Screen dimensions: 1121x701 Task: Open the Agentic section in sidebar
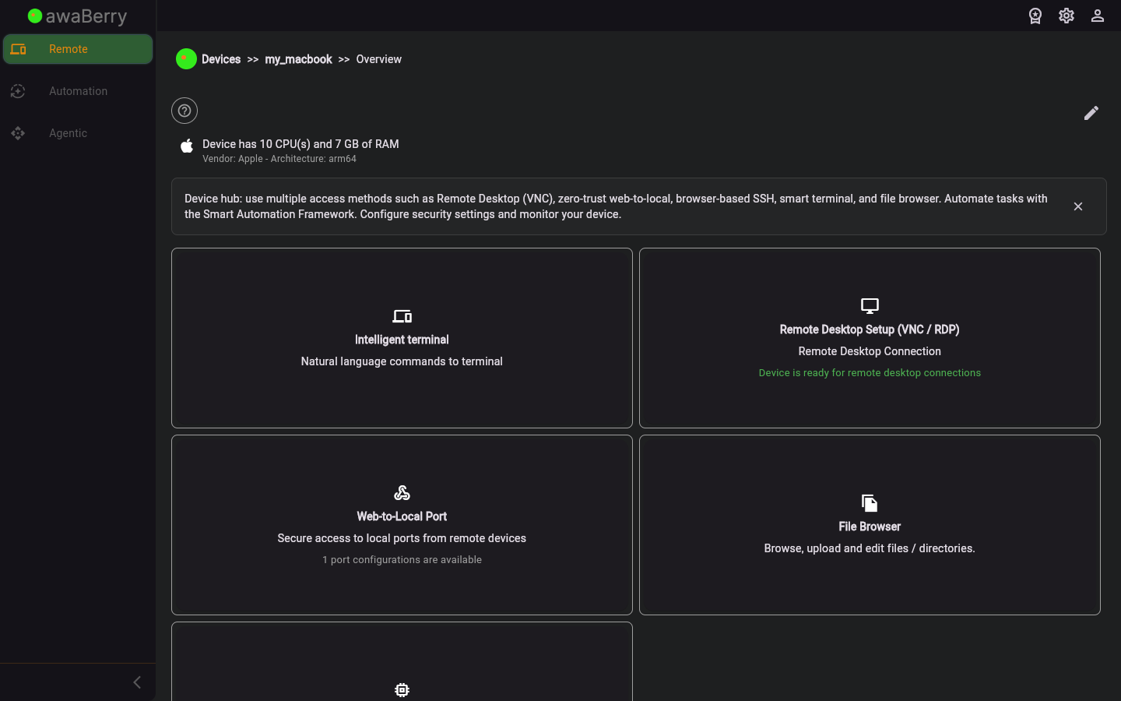point(78,133)
